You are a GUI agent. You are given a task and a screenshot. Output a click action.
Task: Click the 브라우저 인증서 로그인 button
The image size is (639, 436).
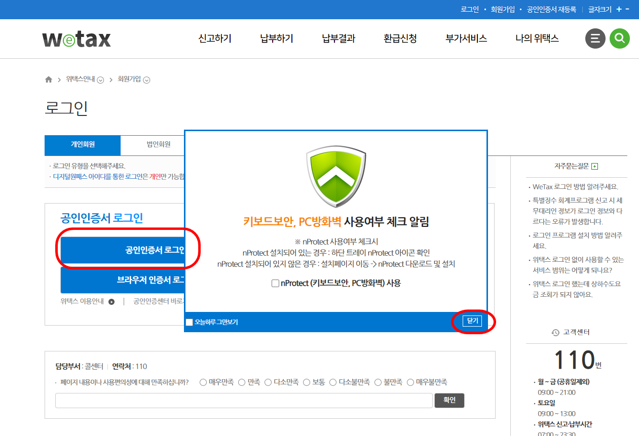click(123, 280)
